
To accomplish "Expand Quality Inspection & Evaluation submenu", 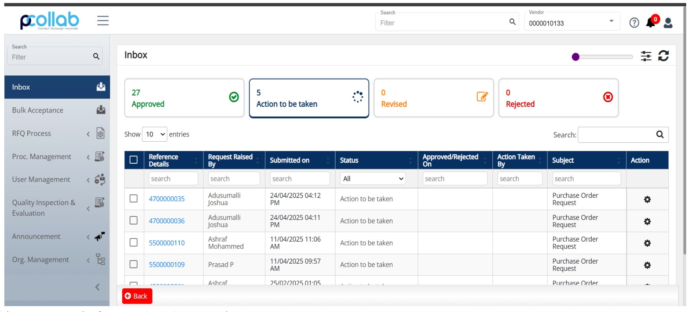I will (x=88, y=209).
